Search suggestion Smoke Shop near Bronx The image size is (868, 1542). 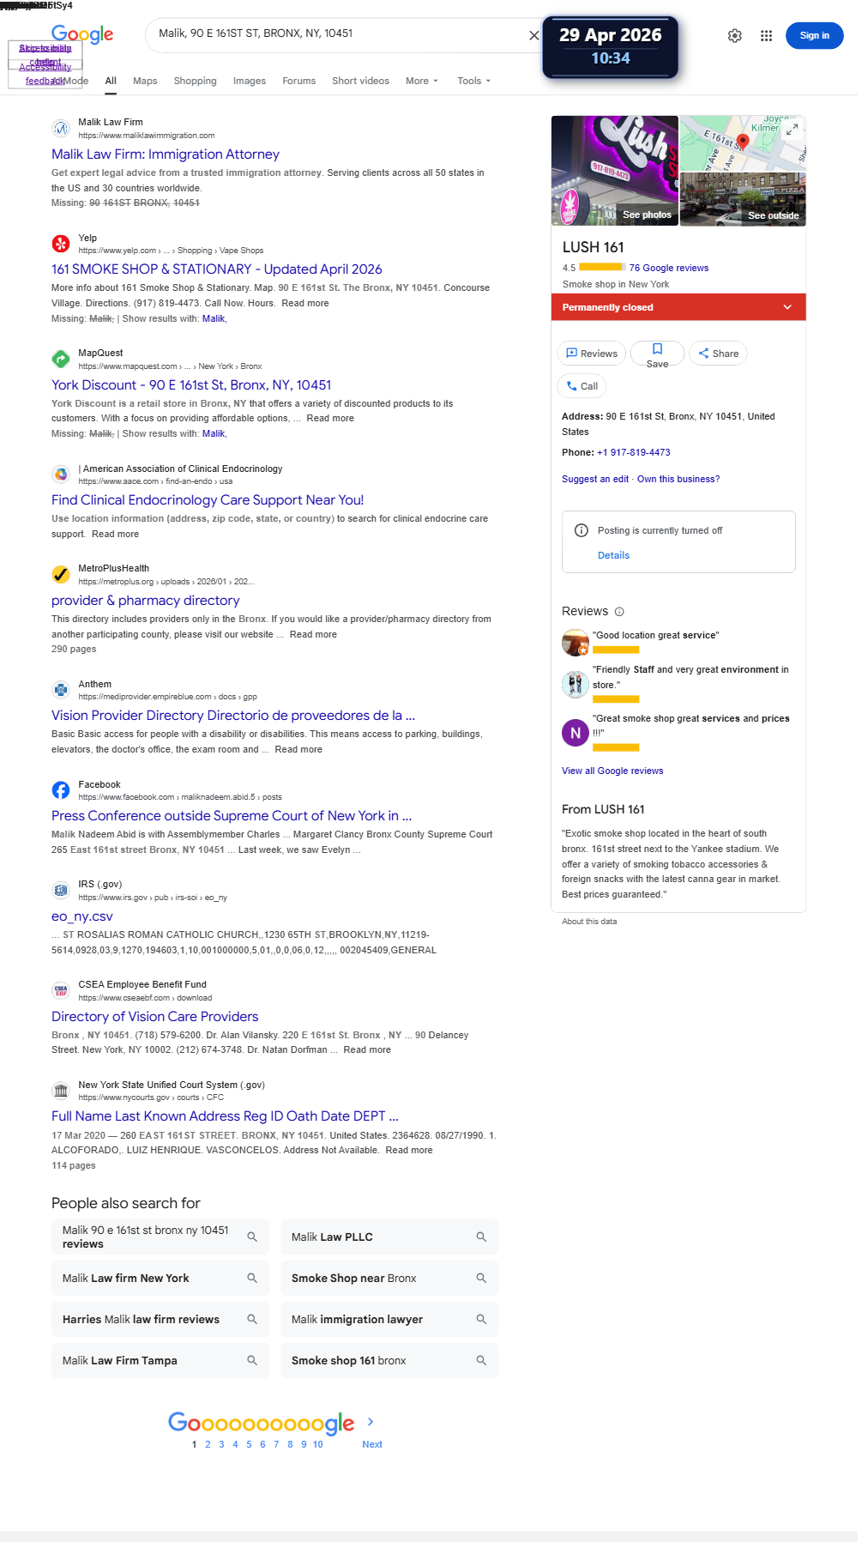point(389,1279)
